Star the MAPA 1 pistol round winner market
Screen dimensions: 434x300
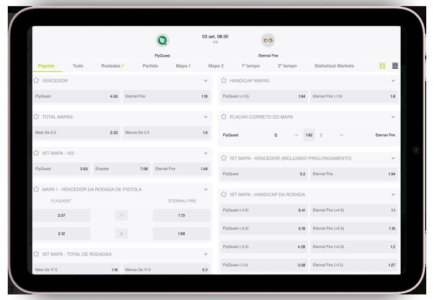[x=36, y=189]
